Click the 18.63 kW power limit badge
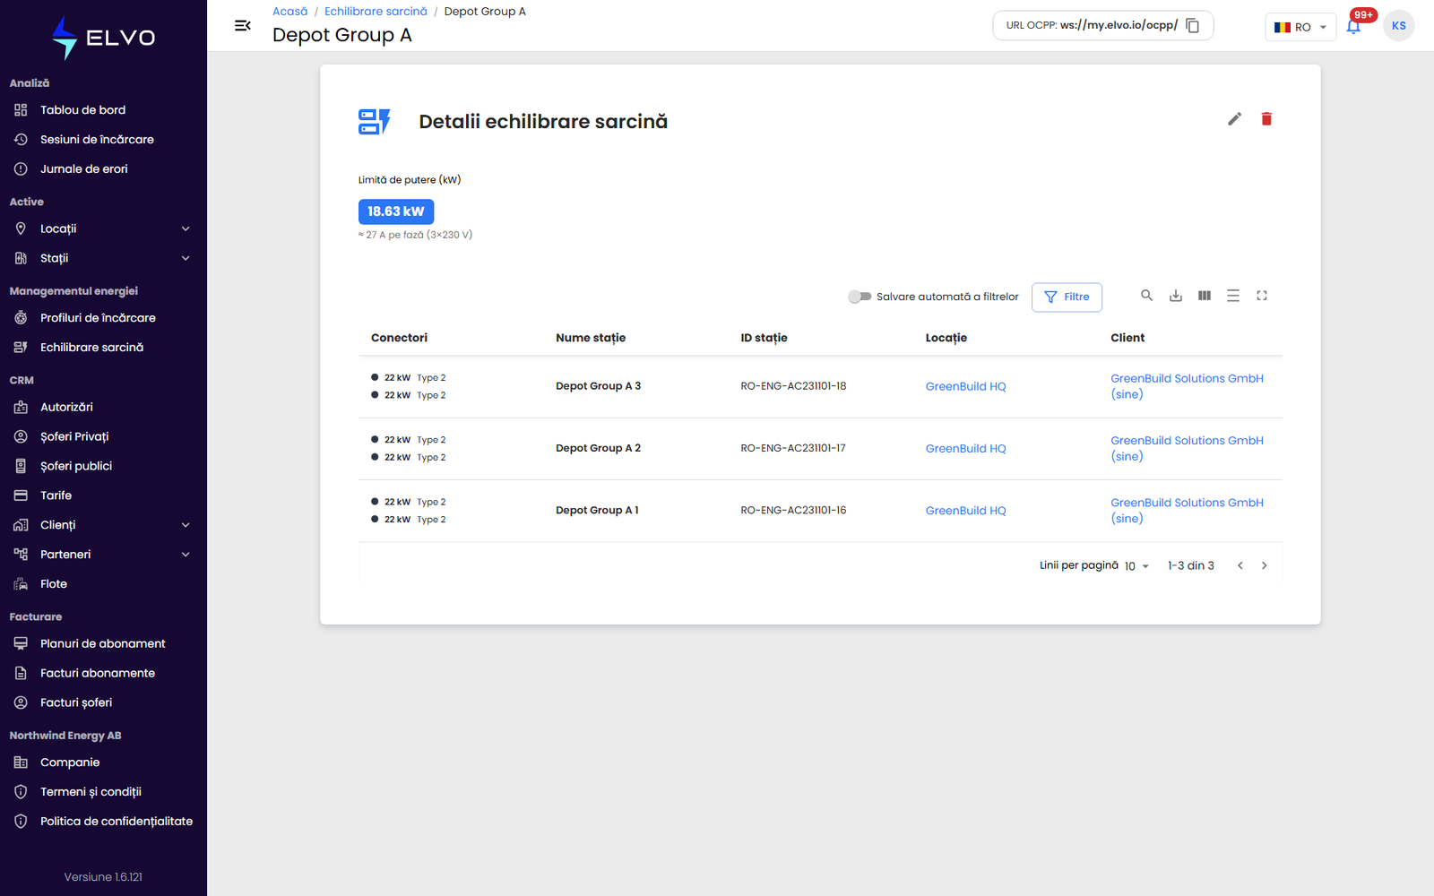The width and height of the screenshot is (1434, 896). pyautogui.click(x=396, y=211)
